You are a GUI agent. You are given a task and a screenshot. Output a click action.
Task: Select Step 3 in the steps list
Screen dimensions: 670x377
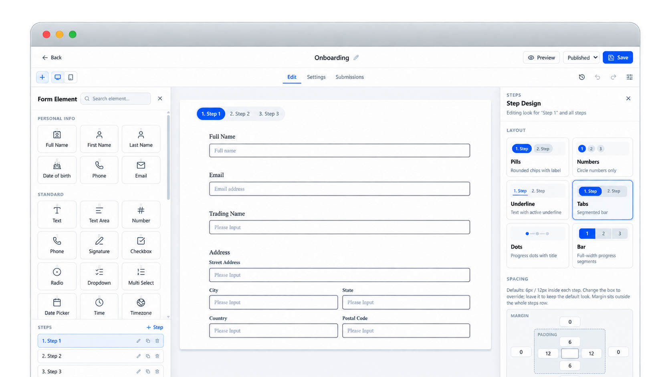[x=101, y=371]
